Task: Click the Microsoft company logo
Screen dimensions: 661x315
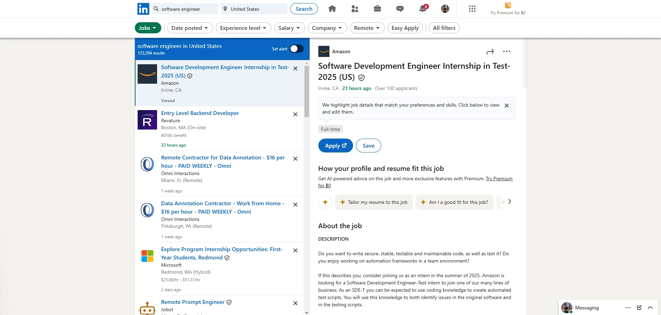Action: [147, 256]
